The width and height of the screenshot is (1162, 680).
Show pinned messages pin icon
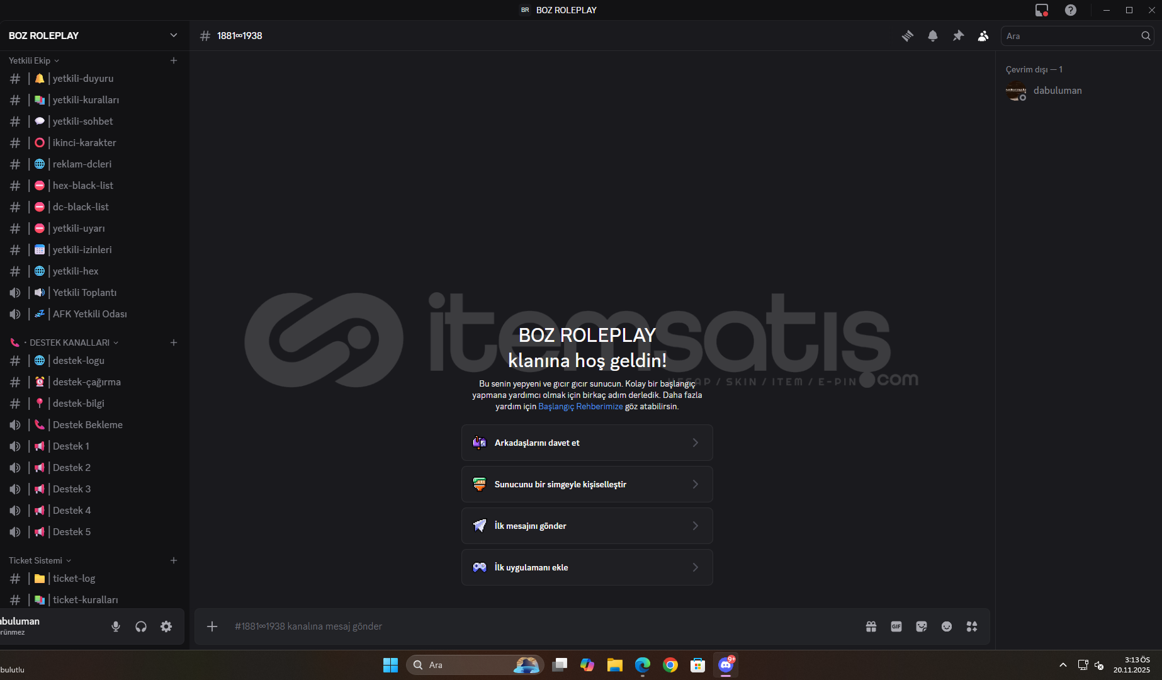(958, 36)
